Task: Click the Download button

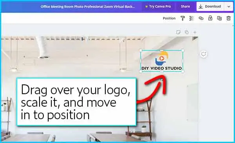Action: click(x=210, y=6)
